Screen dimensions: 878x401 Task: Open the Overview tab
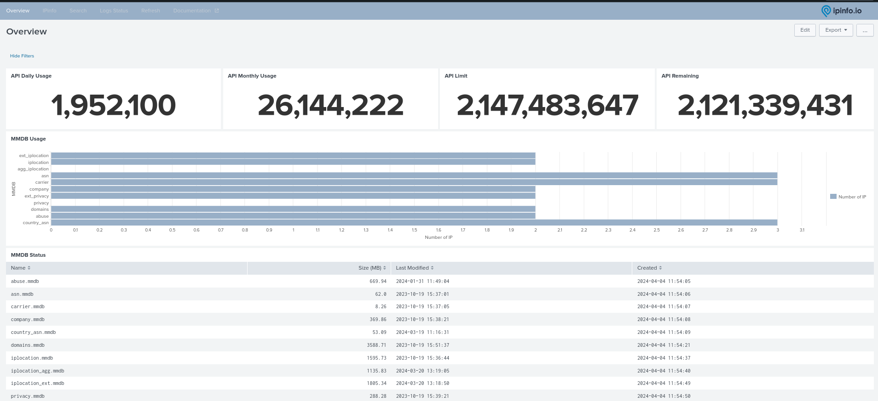(17, 11)
